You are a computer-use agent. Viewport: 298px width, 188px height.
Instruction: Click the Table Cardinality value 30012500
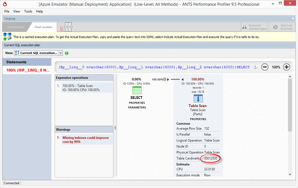211,158
